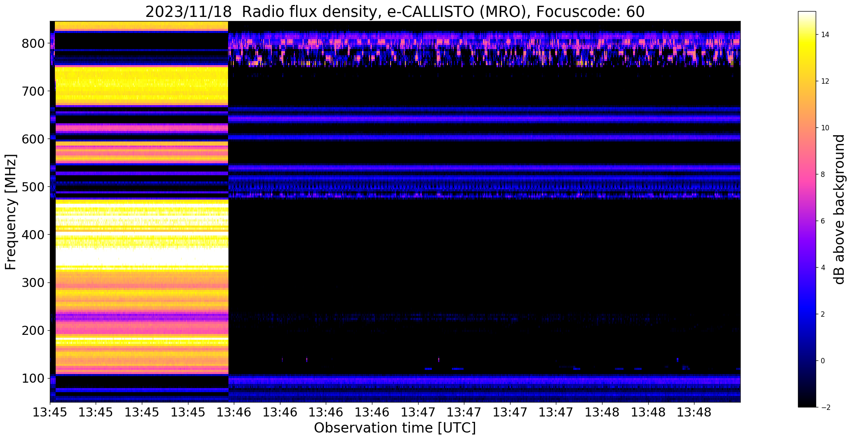Click the noisy pink band near 800 MHz
This screenshot has width=852, height=440.
(484, 42)
